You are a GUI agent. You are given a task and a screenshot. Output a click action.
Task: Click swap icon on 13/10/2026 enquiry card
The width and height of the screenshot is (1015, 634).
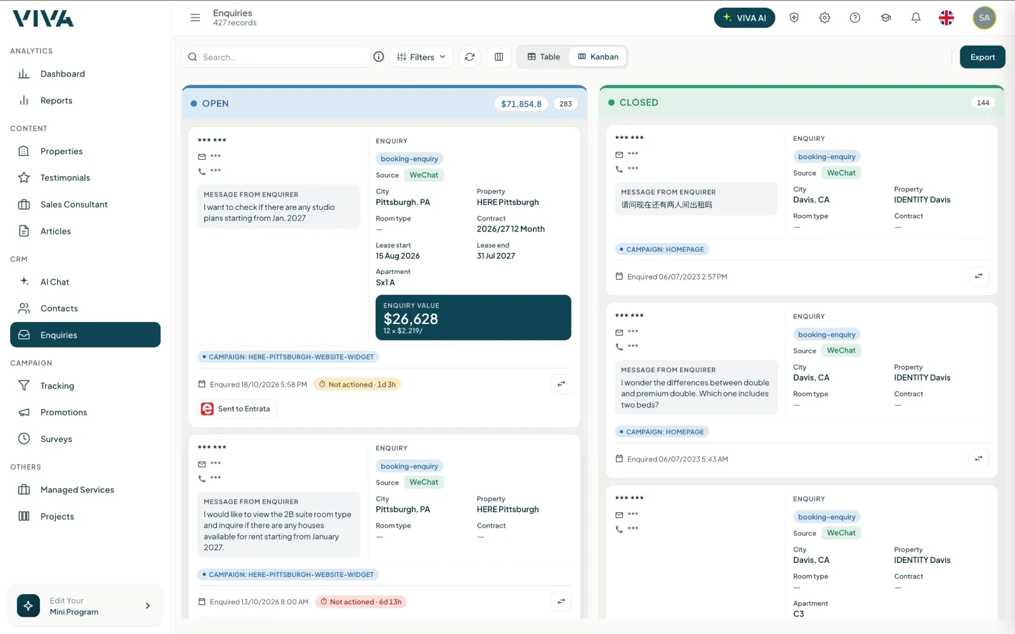coord(561,602)
